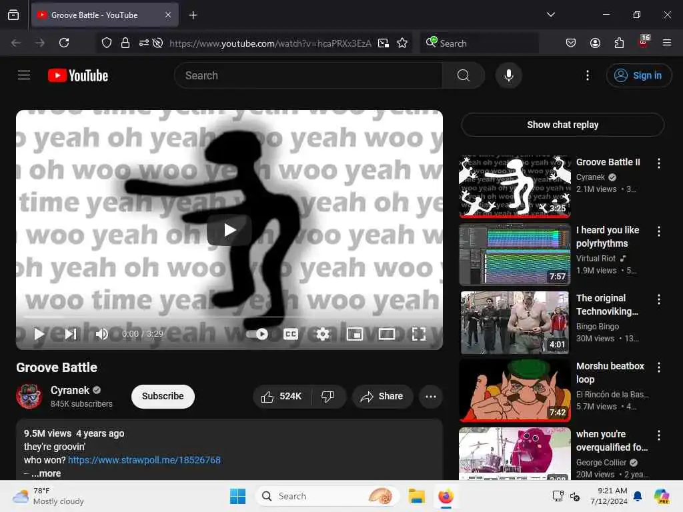The image size is (683, 512).
Task: View site security lock info
Action: (125, 43)
